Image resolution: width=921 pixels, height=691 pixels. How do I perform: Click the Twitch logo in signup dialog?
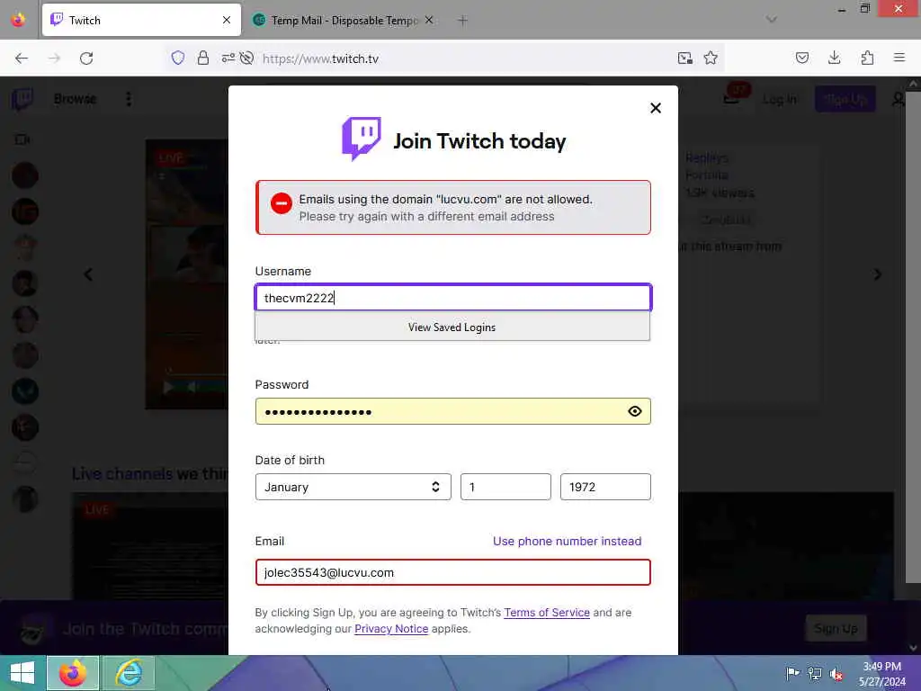[362, 139]
